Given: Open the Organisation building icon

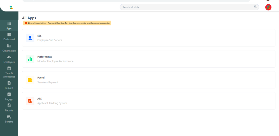Looking at the screenshot, I should [9, 46].
